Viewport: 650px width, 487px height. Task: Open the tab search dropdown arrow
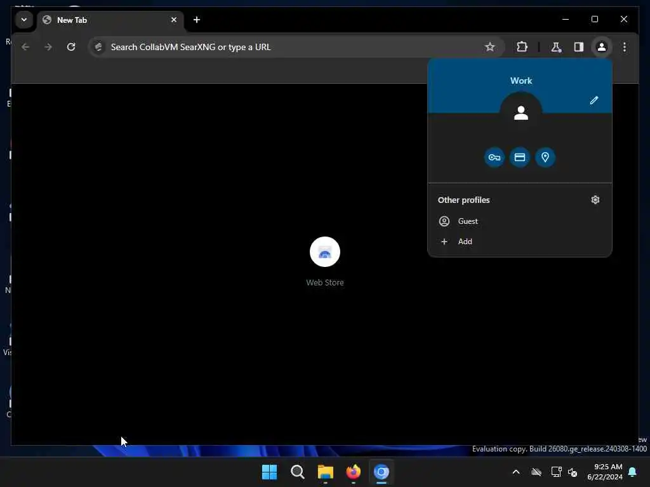tap(24, 20)
